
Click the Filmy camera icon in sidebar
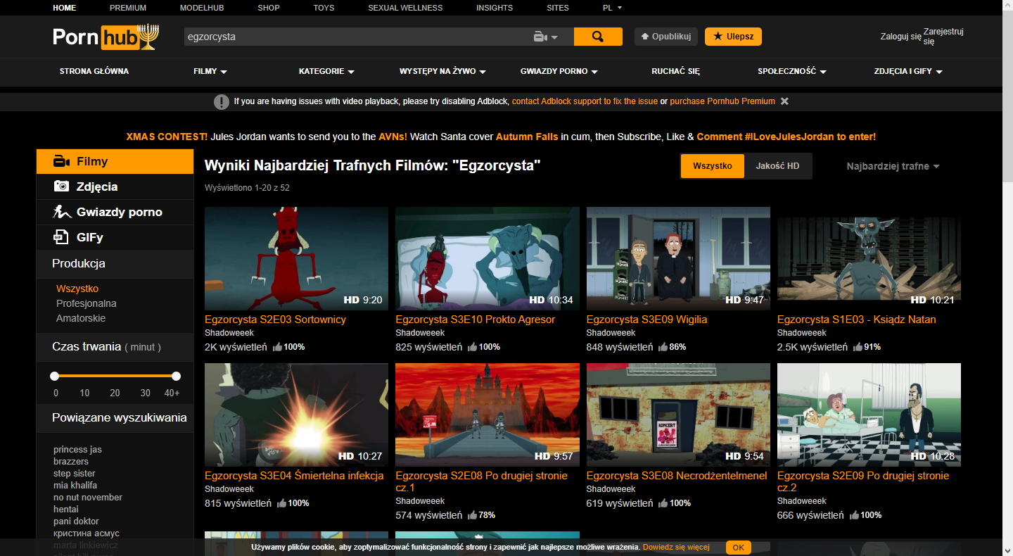(x=62, y=162)
